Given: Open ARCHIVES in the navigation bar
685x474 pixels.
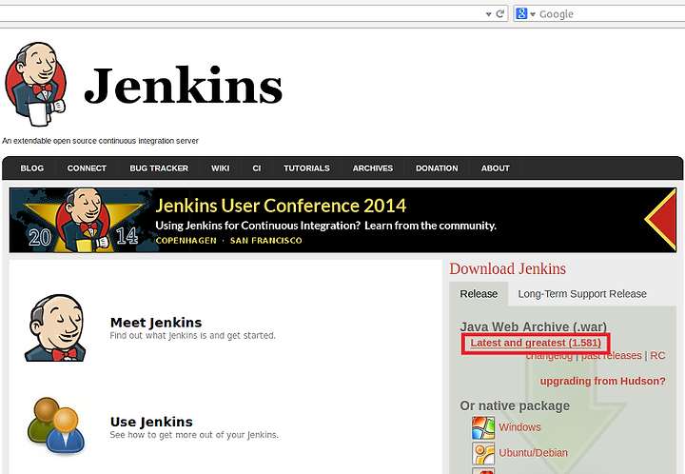Looking at the screenshot, I should 373,168.
